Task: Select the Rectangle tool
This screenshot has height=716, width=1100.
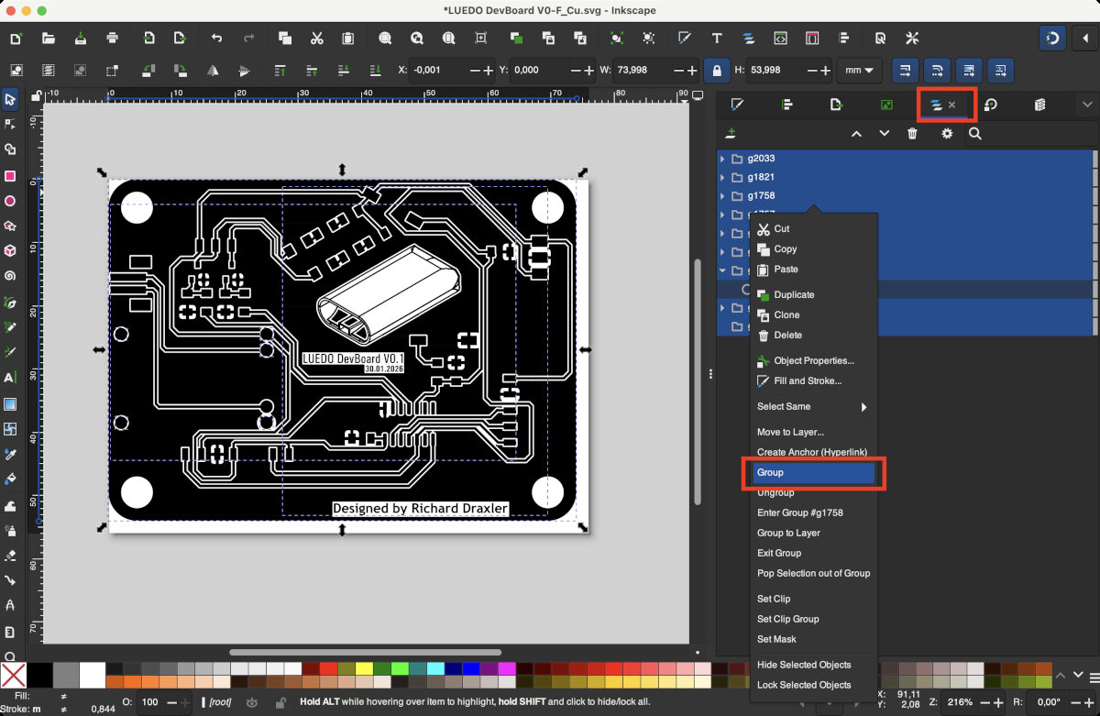Action: (10, 176)
